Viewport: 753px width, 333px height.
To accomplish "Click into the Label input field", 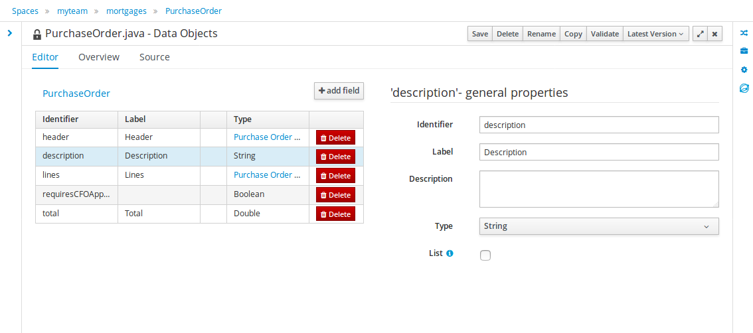I will pos(598,152).
